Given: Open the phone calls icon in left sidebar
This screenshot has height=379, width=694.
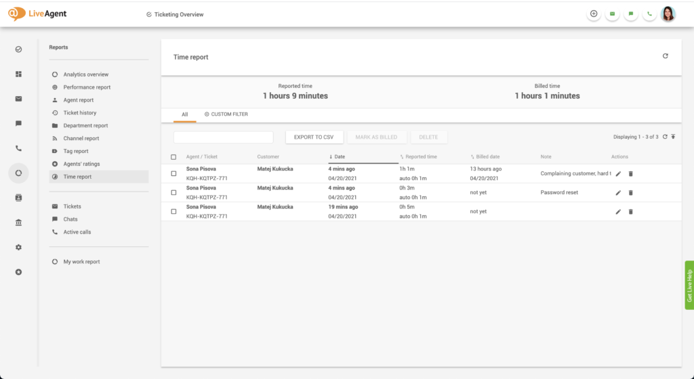Looking at the screenshot, I should [x=18, y=148].
